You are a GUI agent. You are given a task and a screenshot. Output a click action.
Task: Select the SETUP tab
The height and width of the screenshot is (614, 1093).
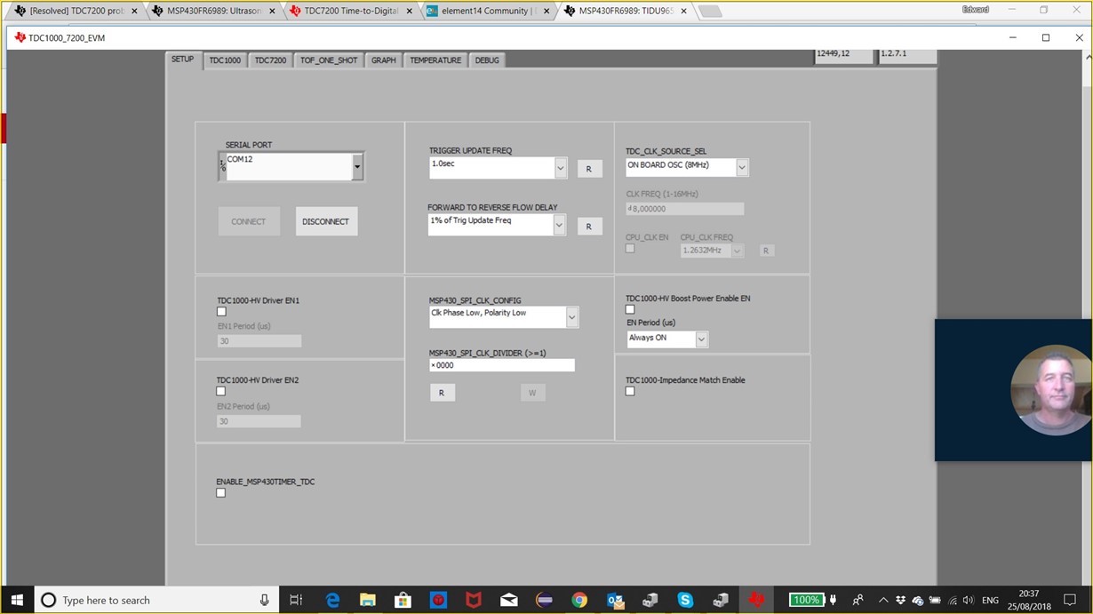(182, 60)
